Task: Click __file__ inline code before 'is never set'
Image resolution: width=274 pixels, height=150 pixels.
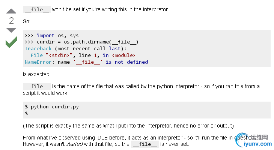Action: (145, 144)
